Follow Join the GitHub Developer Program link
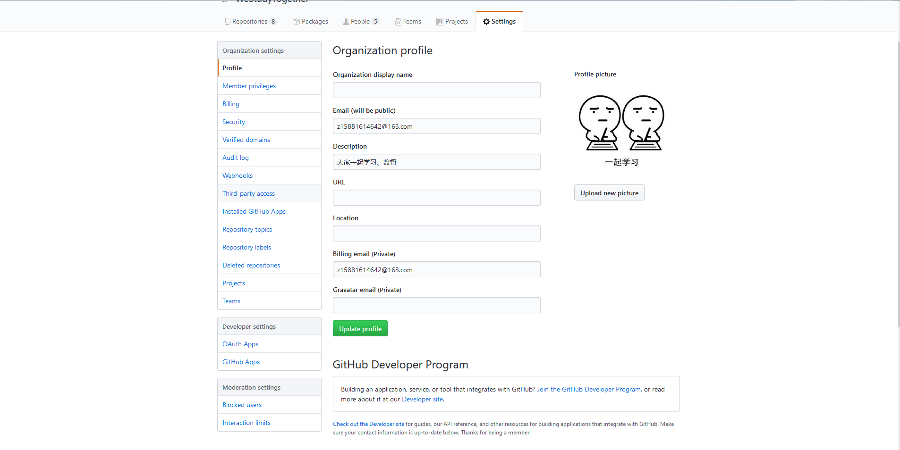Screen dimensions: 900x450 [589, 389]
